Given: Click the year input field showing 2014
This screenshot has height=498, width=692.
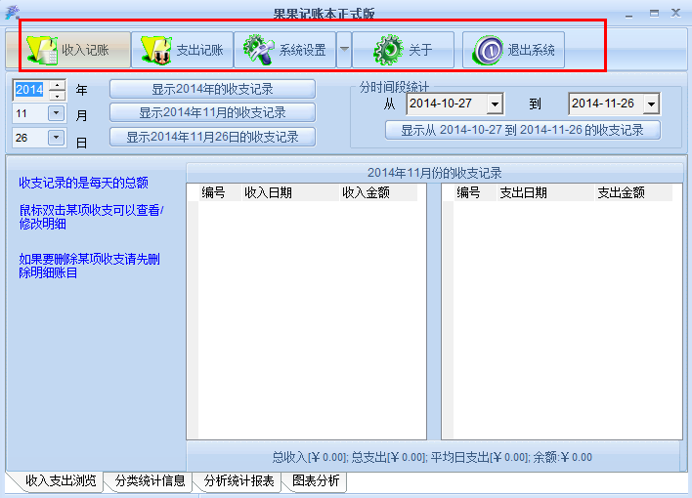Looking at the screenshot, I should click(30, 90).
